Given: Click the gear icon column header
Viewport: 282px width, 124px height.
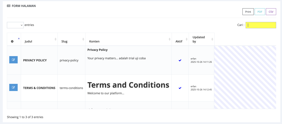Looking at the screenshot, I should [12, 42].
